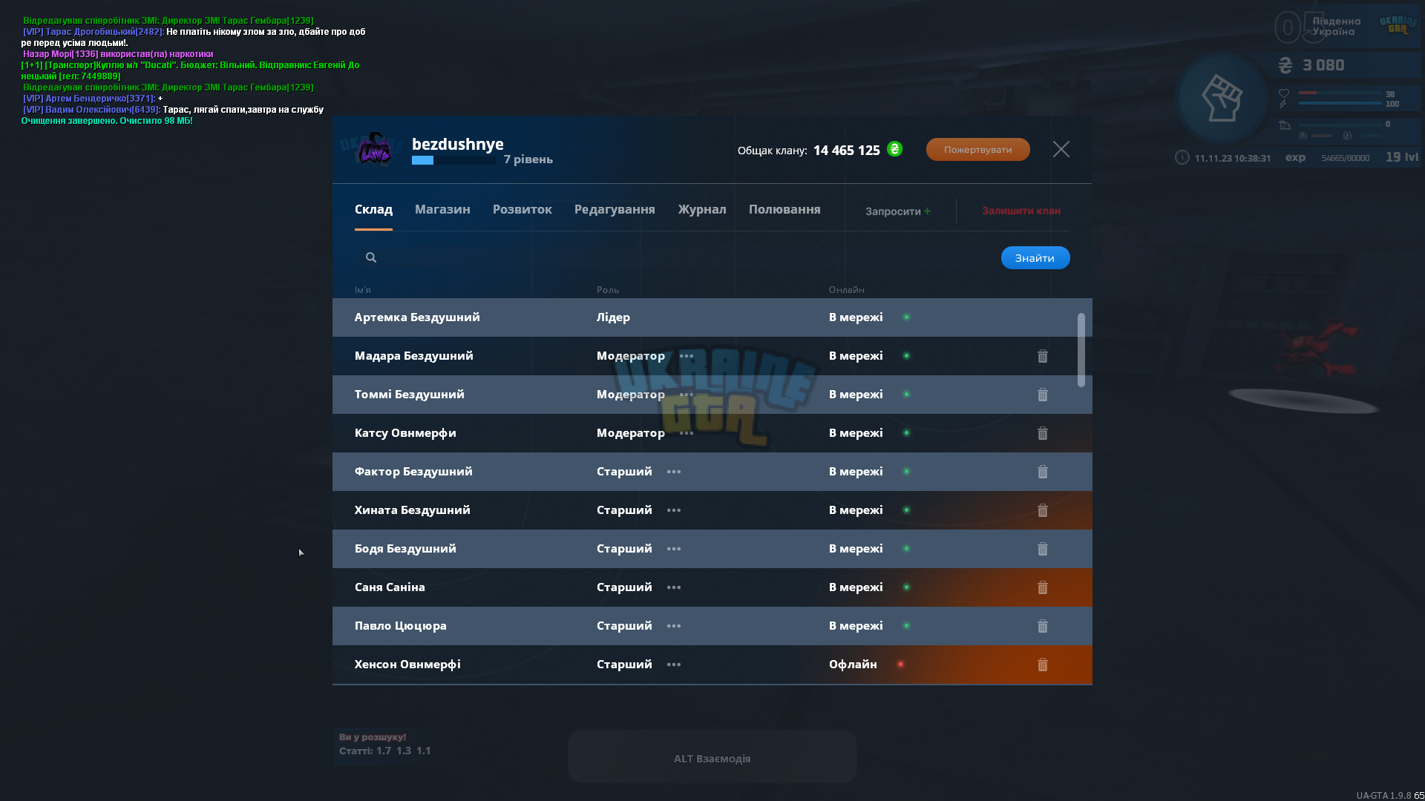Open role options for Саня Саніна
The height and width of the screenshot is (801, 1425).
pos(674,587)
